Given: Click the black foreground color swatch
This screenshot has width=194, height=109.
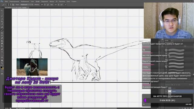Looking at the screenshot, I should coord(1,67).
